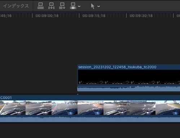Click the ruler at 00:09:00;18

47,16
